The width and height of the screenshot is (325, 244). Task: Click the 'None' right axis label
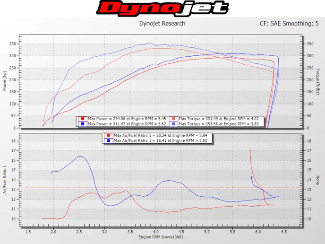pos(318,180)
